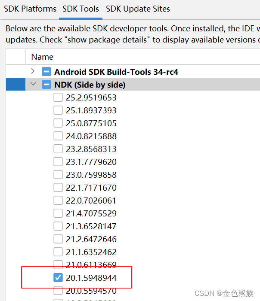Screen dimensions: 260x301
Task: Toggle Android SDK Build-Tools partial-selection checkbox
Action: click(46, 72)
